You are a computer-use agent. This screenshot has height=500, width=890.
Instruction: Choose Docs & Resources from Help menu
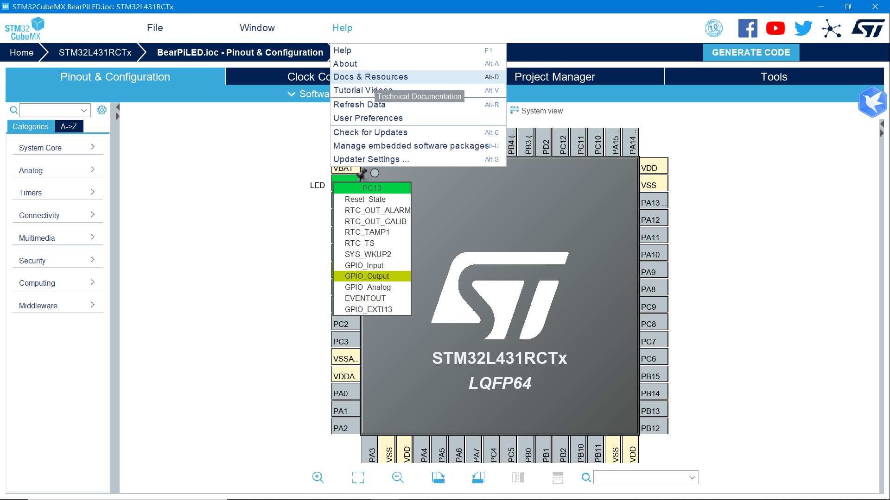tap(370, 77)
